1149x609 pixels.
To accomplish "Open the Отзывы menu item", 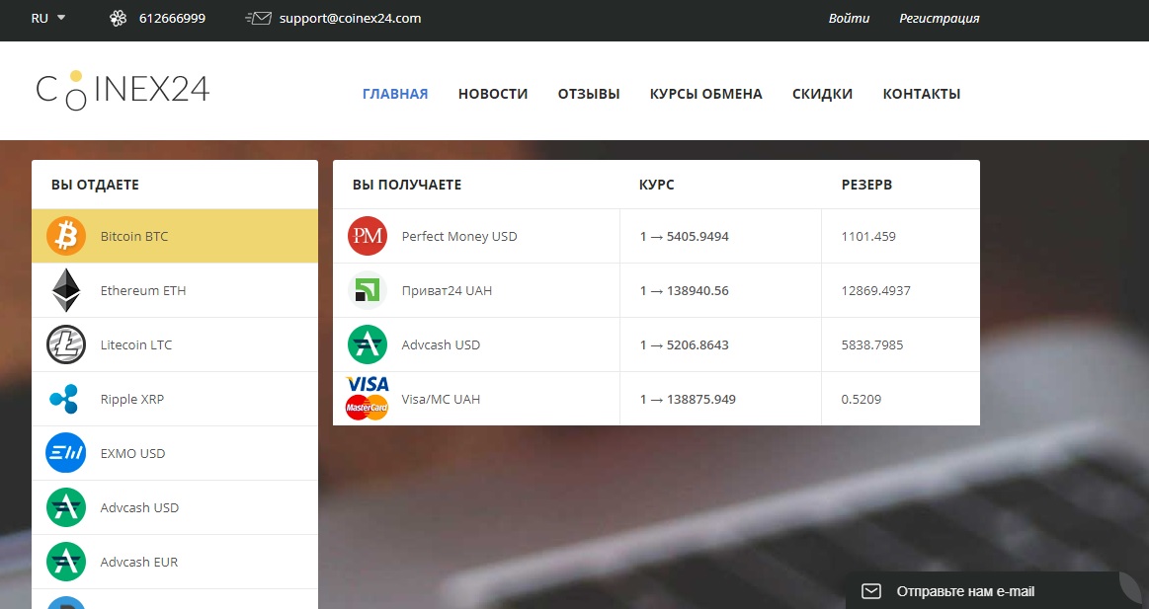I will 589,94.
